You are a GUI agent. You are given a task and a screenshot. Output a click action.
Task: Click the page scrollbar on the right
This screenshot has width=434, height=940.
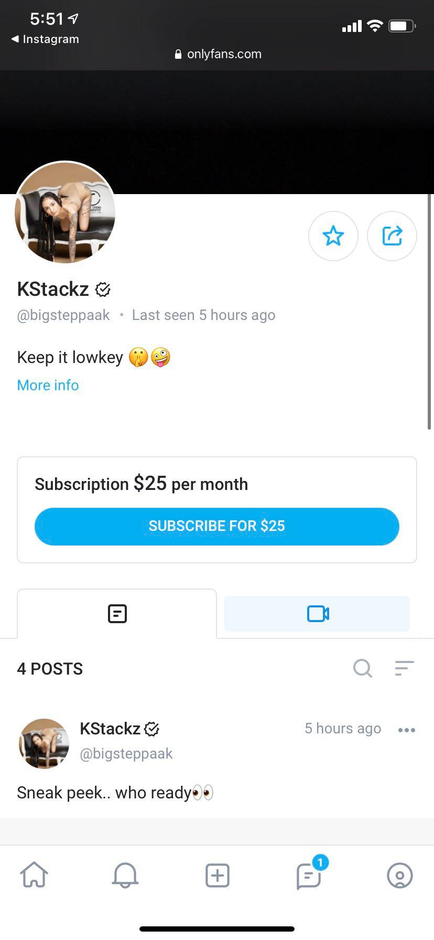[430, 312]
